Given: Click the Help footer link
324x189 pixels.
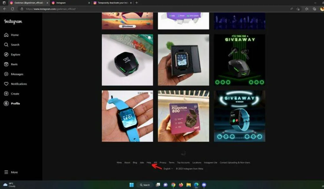Looking at the screenshot, I should pos(149,162).
